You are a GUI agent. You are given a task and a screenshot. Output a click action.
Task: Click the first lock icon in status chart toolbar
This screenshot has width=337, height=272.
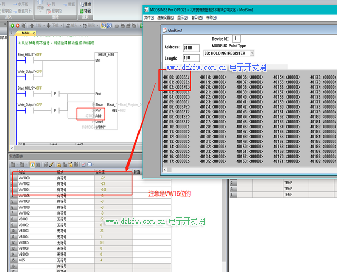(58, 164)
